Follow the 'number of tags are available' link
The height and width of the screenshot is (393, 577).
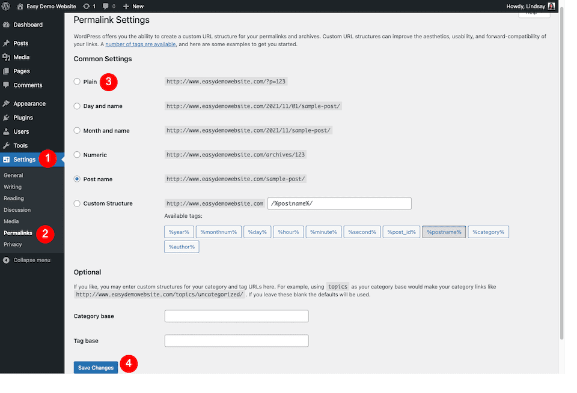pyautogui.click(x=141, y=44)
